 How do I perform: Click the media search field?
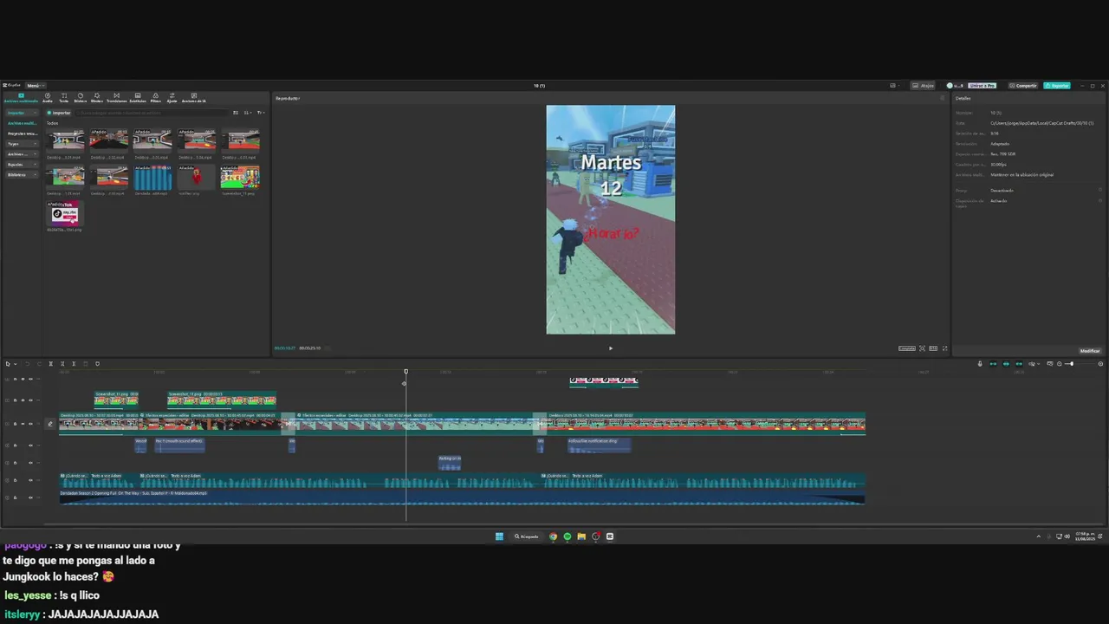(152, 113)
